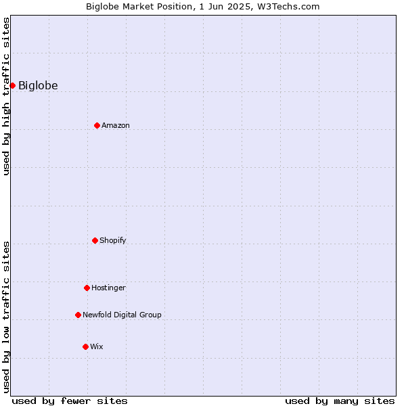Select the Hostinger label text
406x406 pixels.
(x=108, y=288)
